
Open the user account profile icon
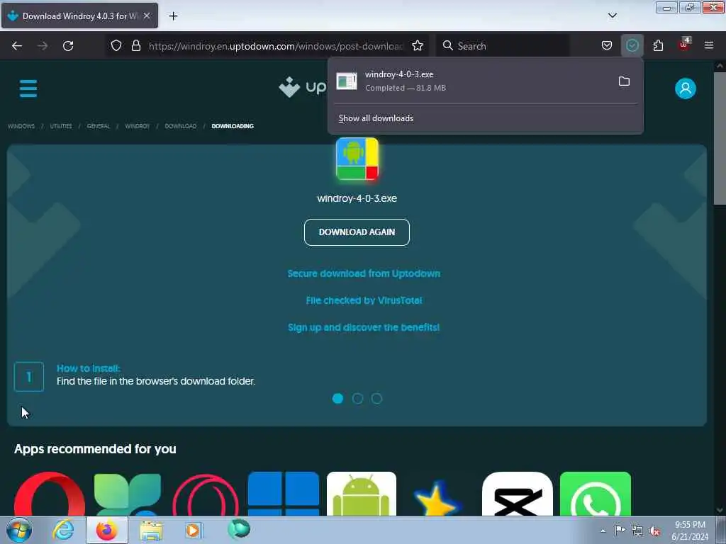pyautogui.click(x=686, y=89)
